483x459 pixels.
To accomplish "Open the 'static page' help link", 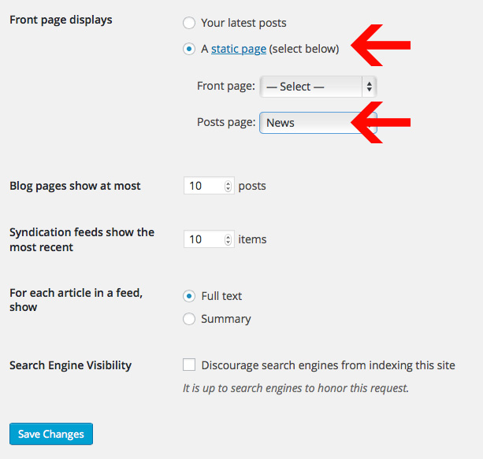I will (238, 49).
